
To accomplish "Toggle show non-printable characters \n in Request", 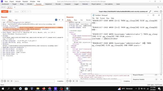I will click(59, 20).
